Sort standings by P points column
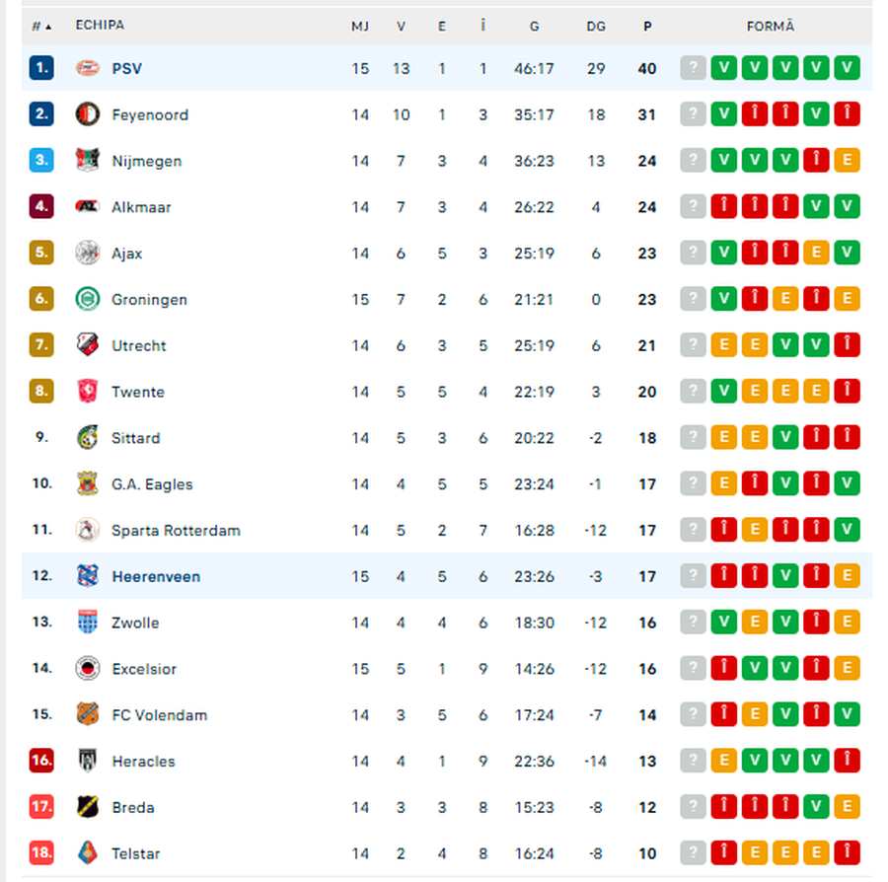 647,27
